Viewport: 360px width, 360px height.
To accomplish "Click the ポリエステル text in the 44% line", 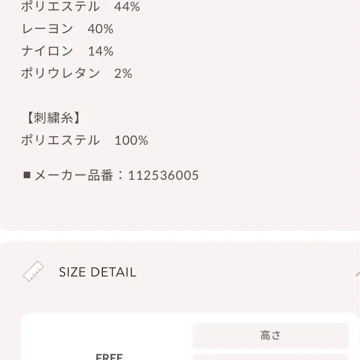I will click(x=60, y=7).
